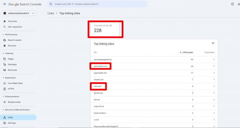Image resolution: width=240 pixels, height=128 pixels.
Task: Click the help question mark icon
Action: pos(232,4)
